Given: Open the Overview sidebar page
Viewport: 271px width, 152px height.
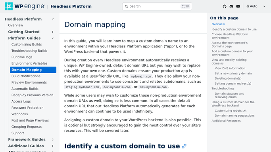Looking at the screenshot, I should pos(15,25).
